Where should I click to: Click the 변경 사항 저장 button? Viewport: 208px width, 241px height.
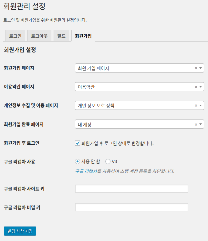pos(20,231)
